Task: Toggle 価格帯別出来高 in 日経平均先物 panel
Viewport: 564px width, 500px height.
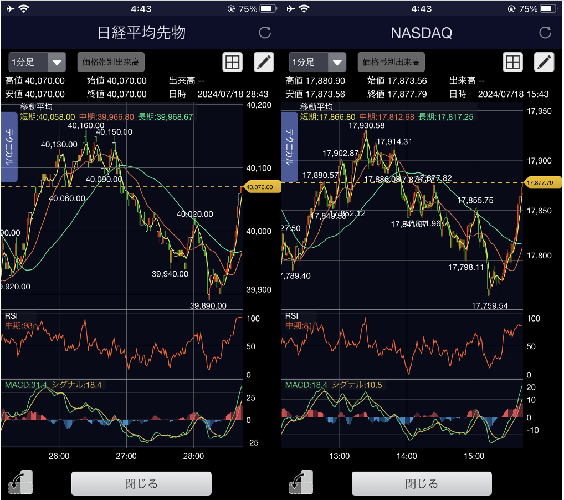Action: click(111, 62)
